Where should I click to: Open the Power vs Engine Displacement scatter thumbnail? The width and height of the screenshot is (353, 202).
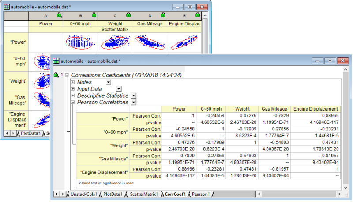tap(184, 42)
